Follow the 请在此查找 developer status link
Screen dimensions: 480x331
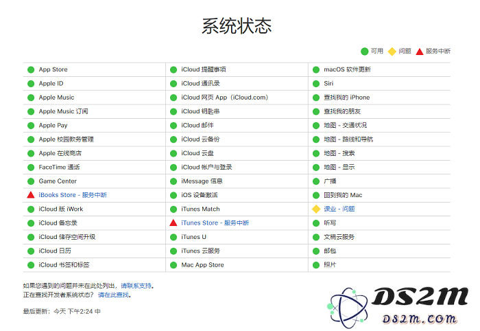pyautogui.click(x=113, y=295)
